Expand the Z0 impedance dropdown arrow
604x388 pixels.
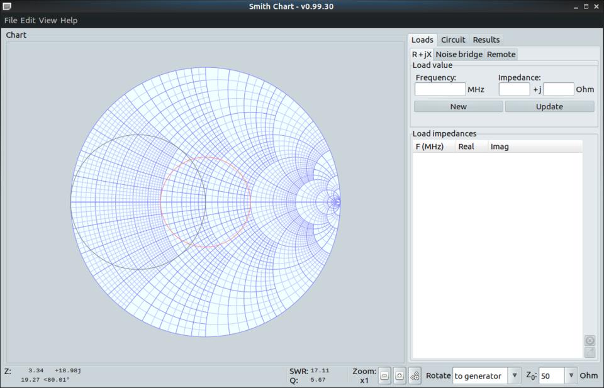[571, 375]
